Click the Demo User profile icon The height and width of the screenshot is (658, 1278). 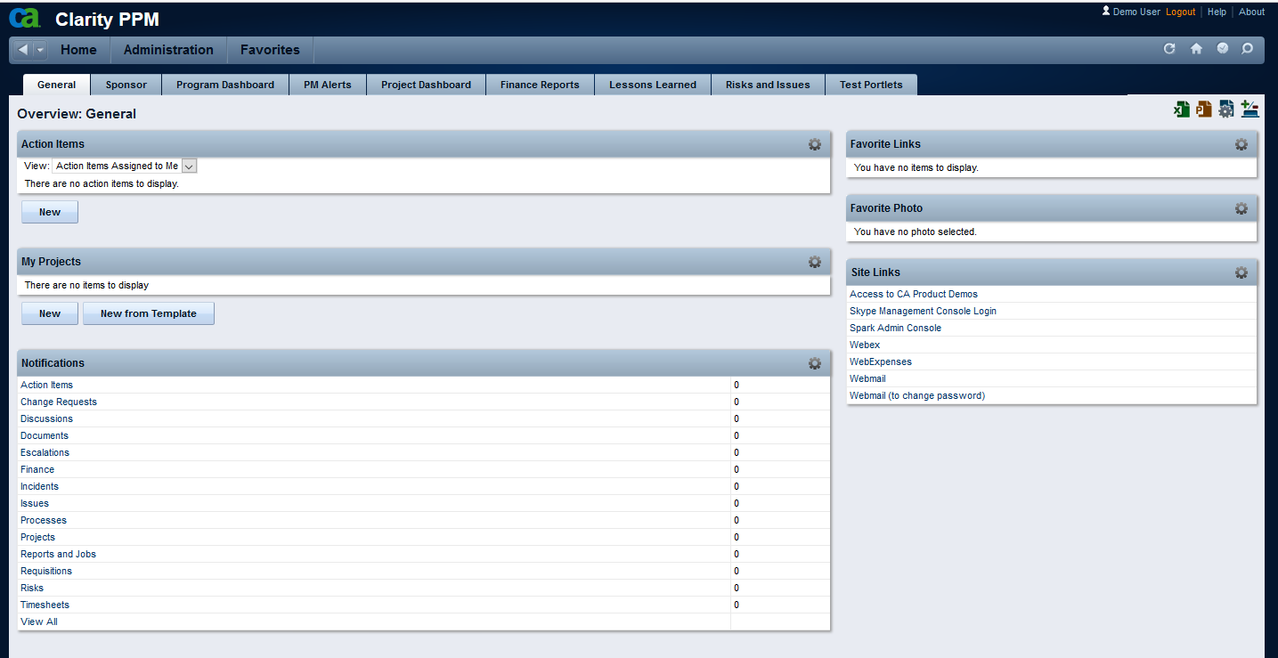click(1106, 12)
